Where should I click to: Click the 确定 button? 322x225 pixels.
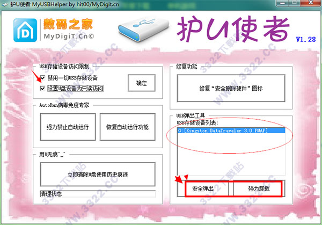point(142,83)
